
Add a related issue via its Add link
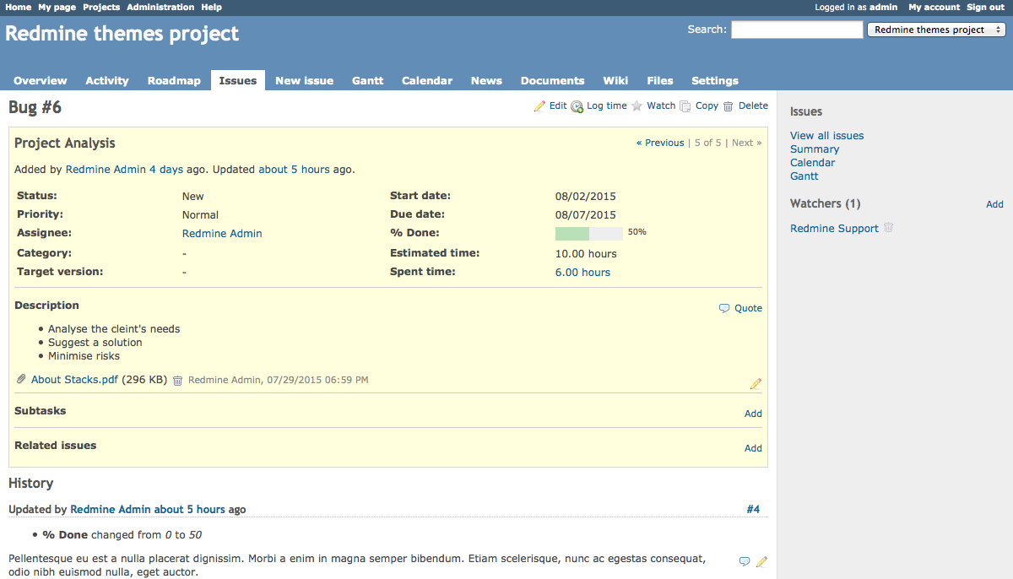(753, 448)
